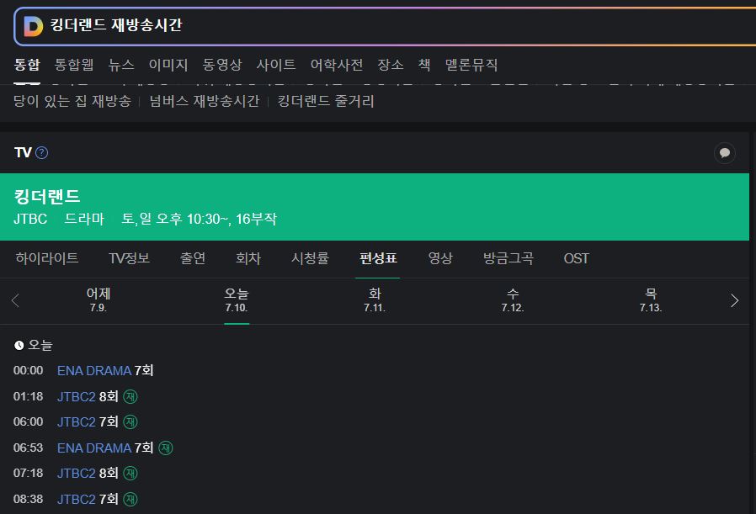This screenshot has width=756, height=514.
Task: Open the 하이라이트 tab
Action: [47, 259]
